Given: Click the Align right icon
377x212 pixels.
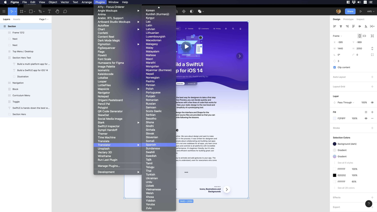Looking at the screenshot, I should pyautogui.click(x=347, y=26).
